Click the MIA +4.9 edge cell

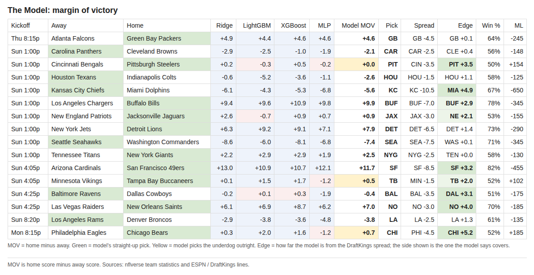[457, 90]
